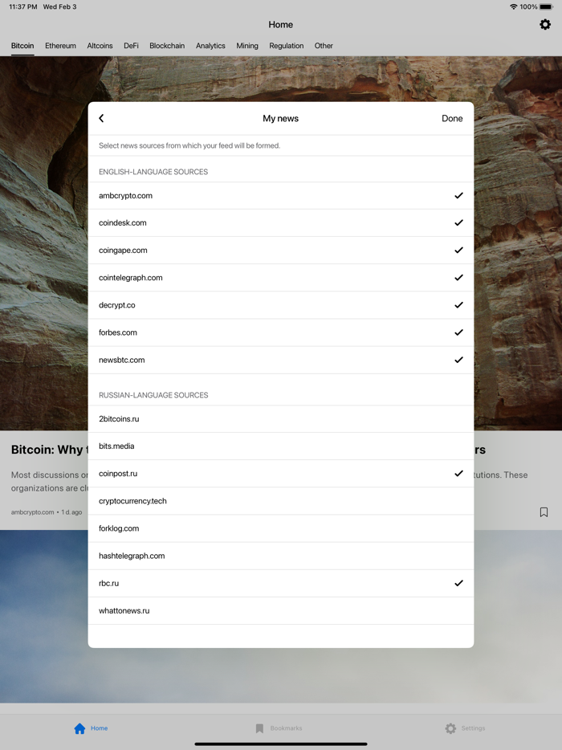Toggle forbes.com source off
The width and height of the screenshot is (562, 750).
[281, 332]
